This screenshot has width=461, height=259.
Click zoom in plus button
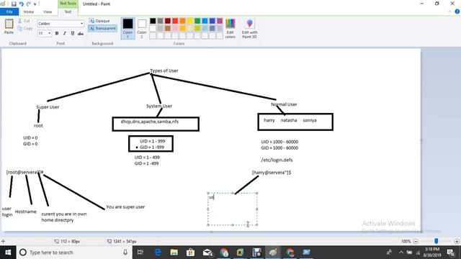click(x=457, y=242)
